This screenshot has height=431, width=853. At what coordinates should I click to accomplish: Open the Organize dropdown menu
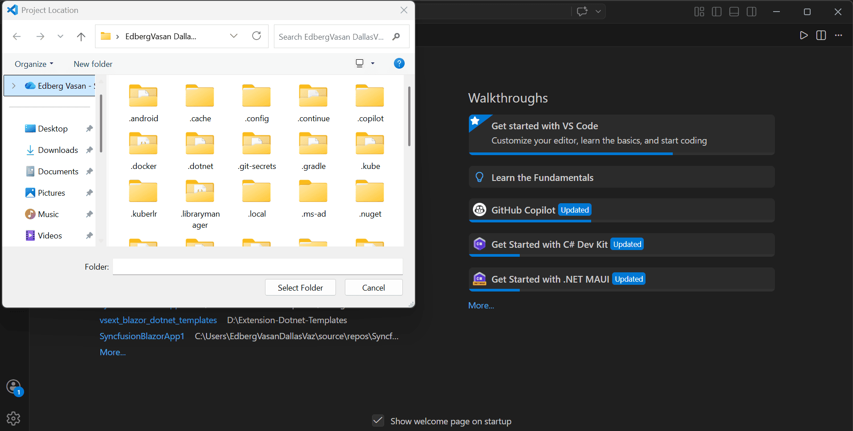(34, 64)
